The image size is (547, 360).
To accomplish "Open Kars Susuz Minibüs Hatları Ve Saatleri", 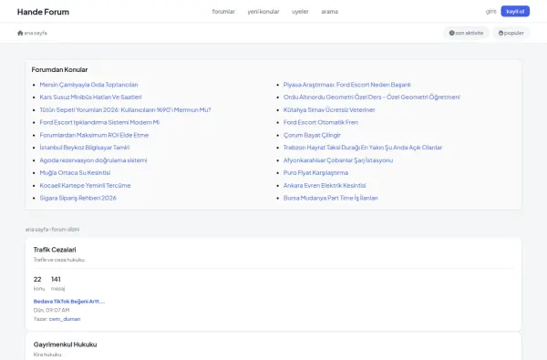I will point(90,98).
